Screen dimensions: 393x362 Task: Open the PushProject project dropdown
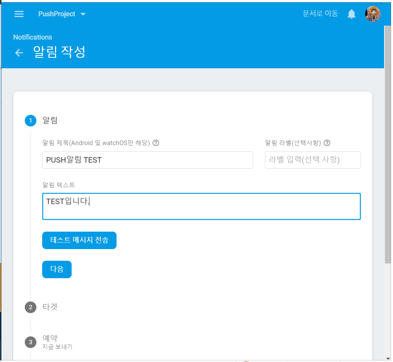tap(62, 14)
